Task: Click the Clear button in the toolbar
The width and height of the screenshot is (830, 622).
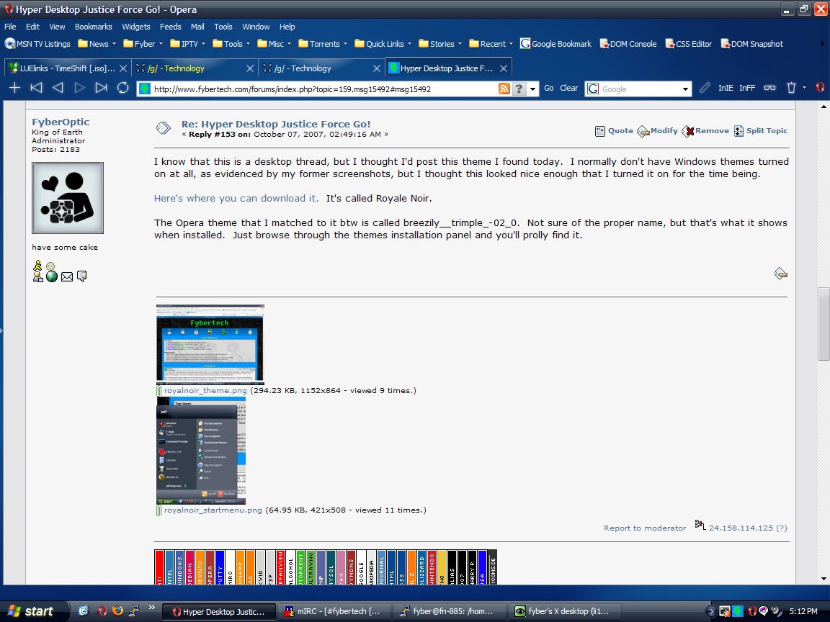Action: 569,88
